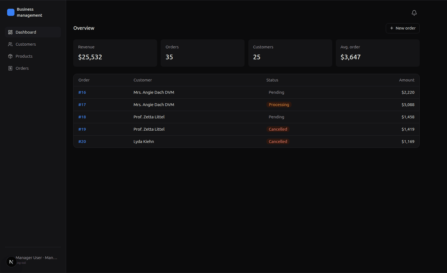Click the Customers people icon
The height and width of the screenshot is (273, 447).
point(10,44)
